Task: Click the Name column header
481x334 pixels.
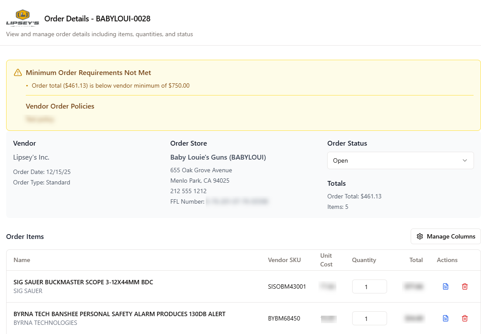Action: (22, 260)
